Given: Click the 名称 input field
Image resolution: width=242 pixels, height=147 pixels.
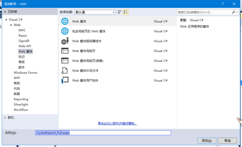Looking at the screenshot, I should 103,133.
